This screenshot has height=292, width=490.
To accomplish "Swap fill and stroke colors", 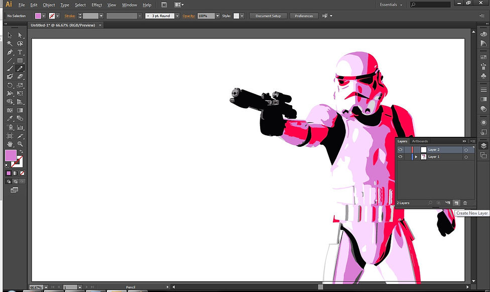I will point(21,151).
